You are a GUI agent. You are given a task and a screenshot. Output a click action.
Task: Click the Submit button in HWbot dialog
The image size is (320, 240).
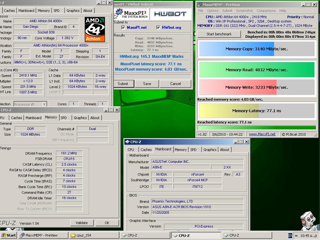123,84
